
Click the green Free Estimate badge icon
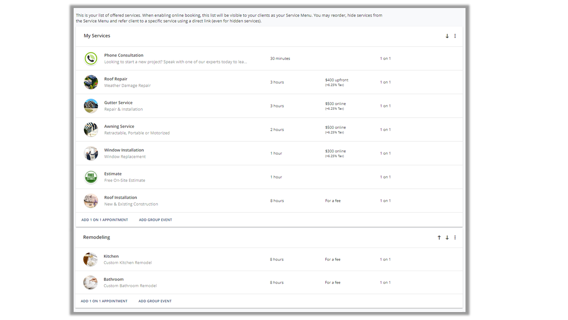tap(91, 177)
